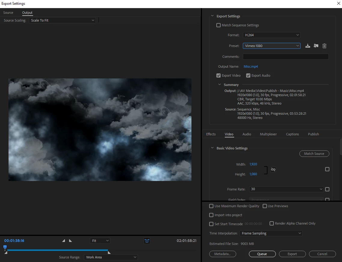The height and width of the screenshot is (262, 342).
Task: Click the Delete Preset trash icon
Action: pos(324,46)
